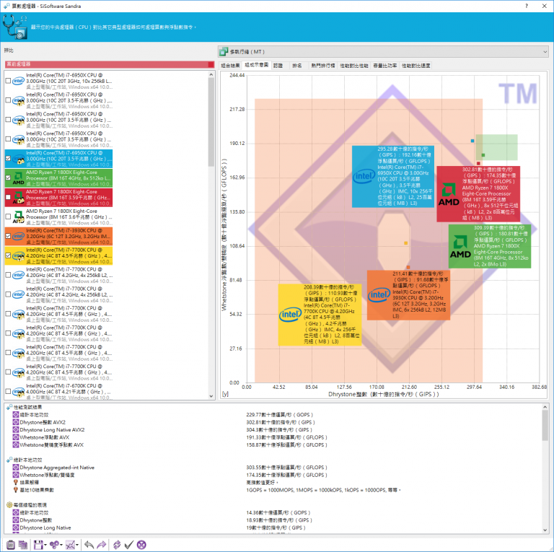Click the blue i7-6950X info box on the chart

point(393,176)
